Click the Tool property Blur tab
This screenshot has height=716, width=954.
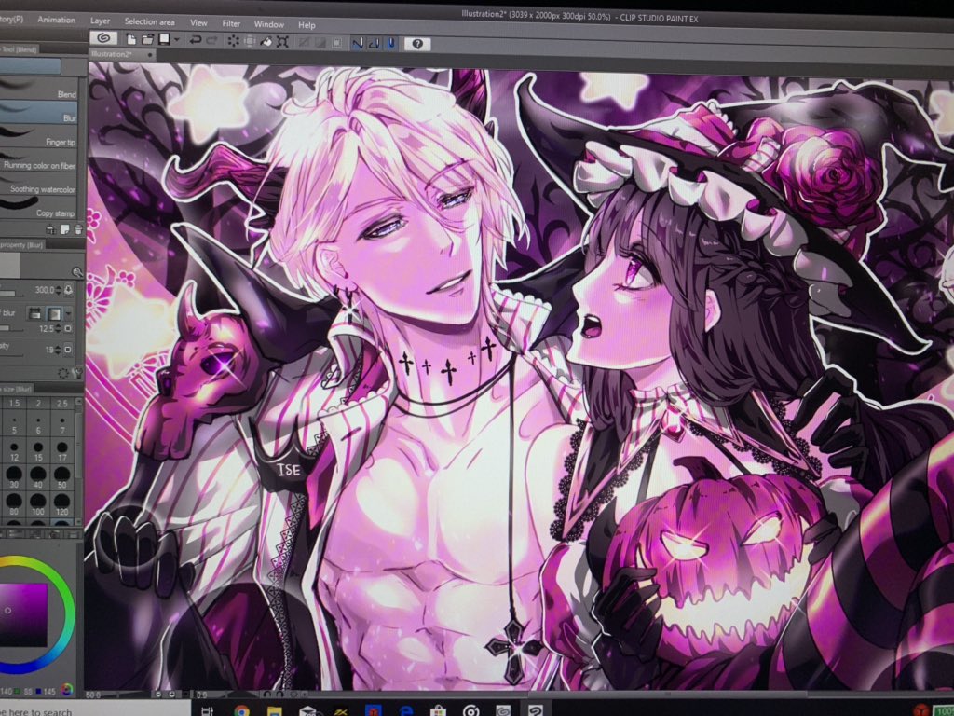pos(22,245)
